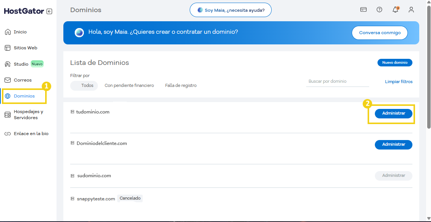Click server icon beside snappyteste.com
Viewport: 431px width, 222px height.
[72, 198]
